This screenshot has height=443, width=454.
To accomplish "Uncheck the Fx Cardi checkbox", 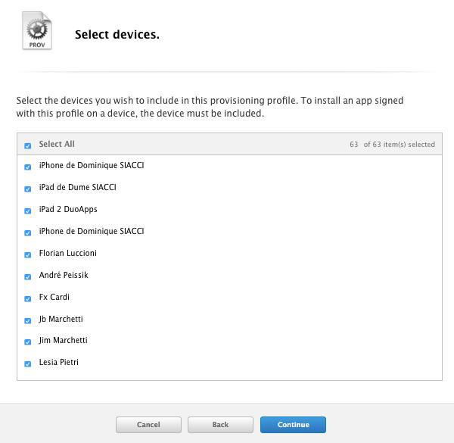I will (28, 298).
